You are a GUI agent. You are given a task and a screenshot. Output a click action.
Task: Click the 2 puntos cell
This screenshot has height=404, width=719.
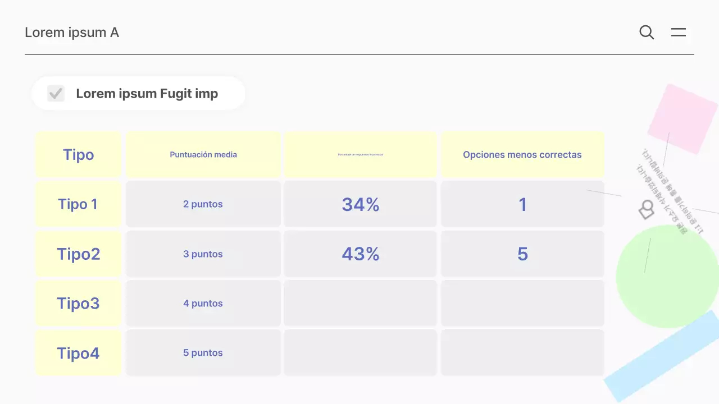click(203, 204)
